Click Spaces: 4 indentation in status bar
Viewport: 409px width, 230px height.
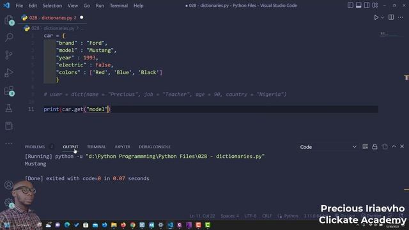click(x=229, y=216)
